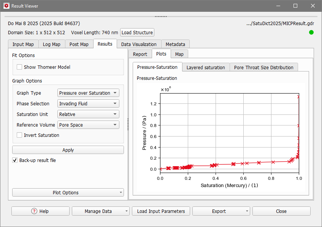The width and height of the screenshot is (322, 227).
Task: Click the Load Input Parameters button
Action: (x=161, y=211)
